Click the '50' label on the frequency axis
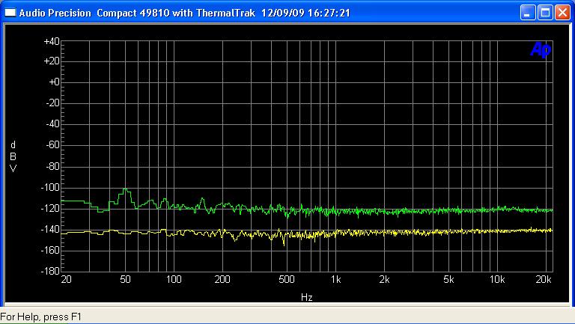This screenshot has height=324, width=575. click(x=125, y=280)
